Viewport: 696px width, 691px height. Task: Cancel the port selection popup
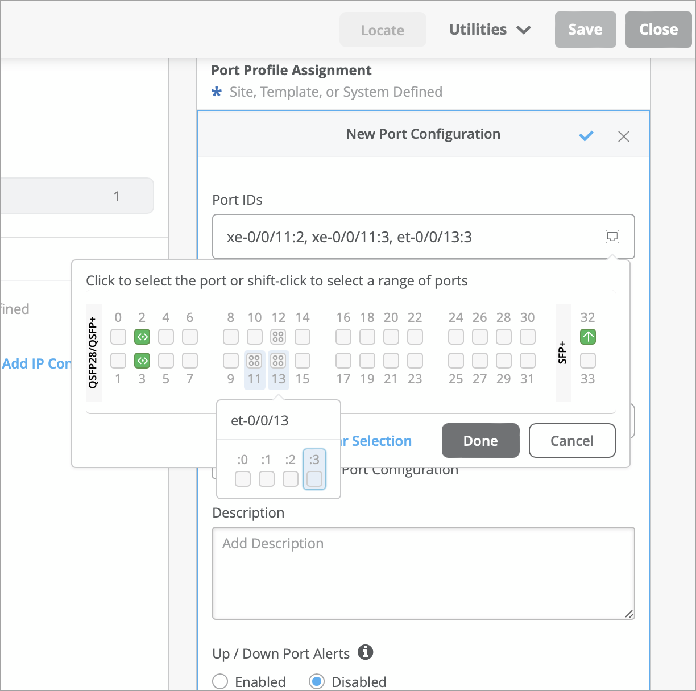(x=572, y=441)
